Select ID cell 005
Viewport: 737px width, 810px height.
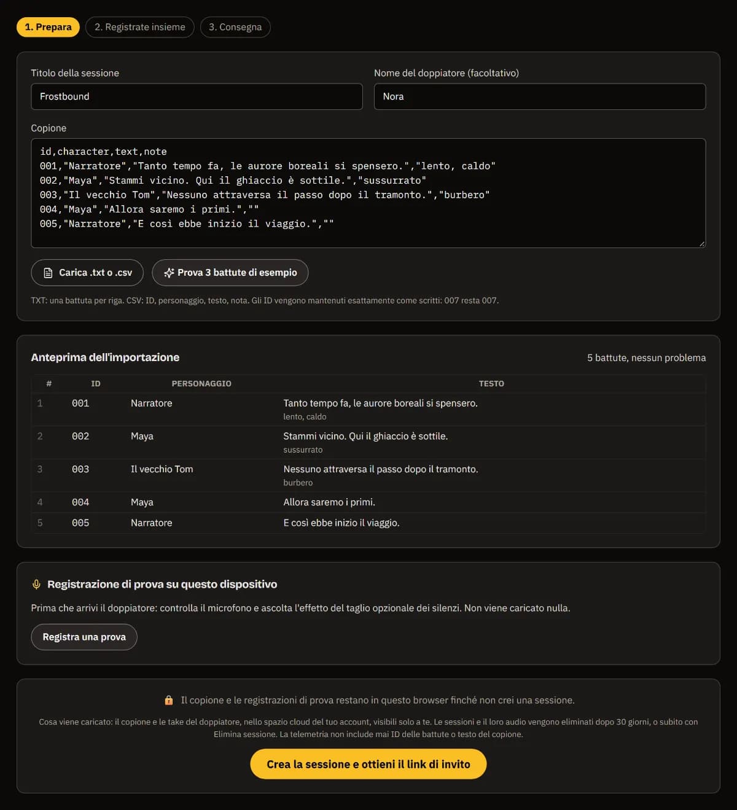(80, 523)
